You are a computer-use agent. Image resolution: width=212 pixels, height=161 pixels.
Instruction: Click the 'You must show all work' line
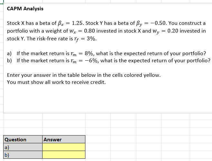pyautogui.click(x=56, y=82)
